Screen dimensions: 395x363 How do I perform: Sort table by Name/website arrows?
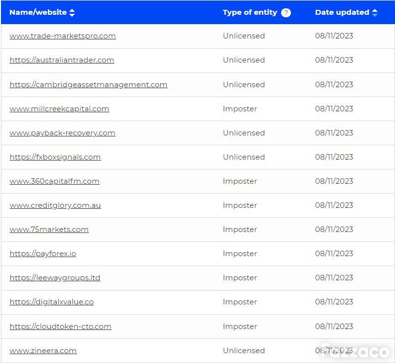tap(72, 13)
